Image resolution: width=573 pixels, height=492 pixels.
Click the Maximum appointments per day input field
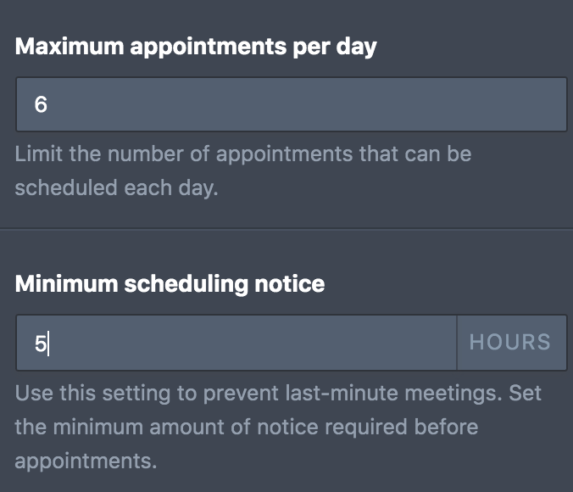[x=291, y=104]
